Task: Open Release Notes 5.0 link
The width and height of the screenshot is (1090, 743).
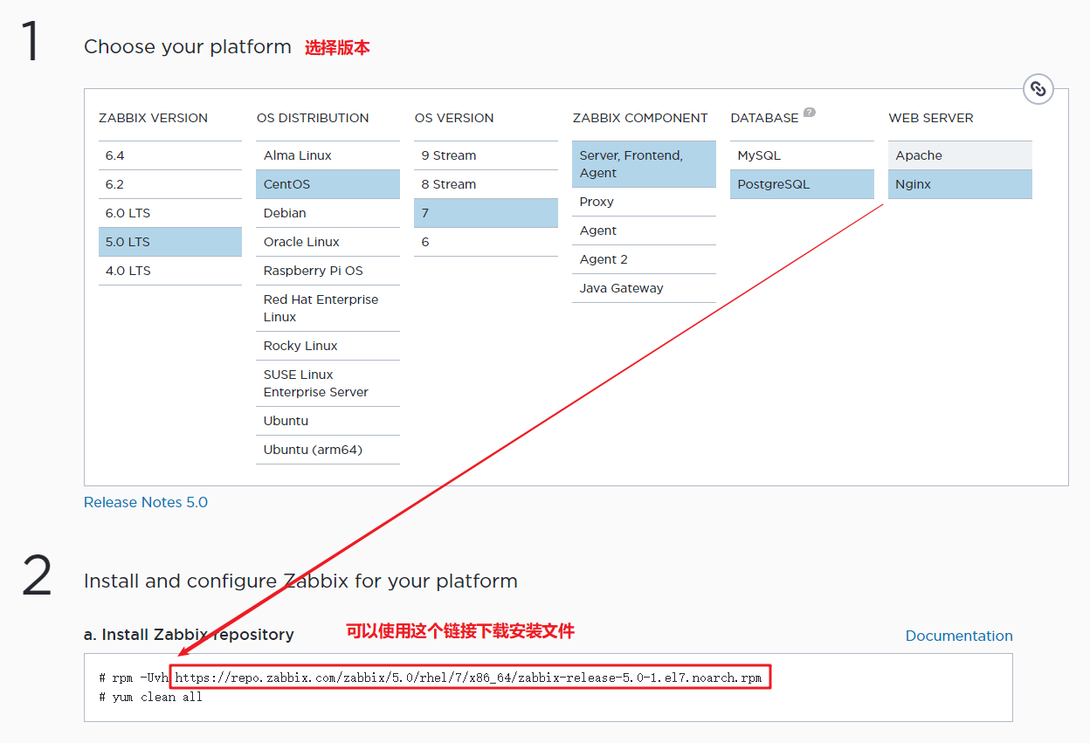Action: pyautogui.click(x=146, y=502)
